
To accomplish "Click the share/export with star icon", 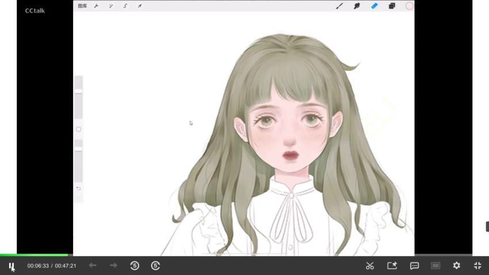I will [x=392, y=266].
